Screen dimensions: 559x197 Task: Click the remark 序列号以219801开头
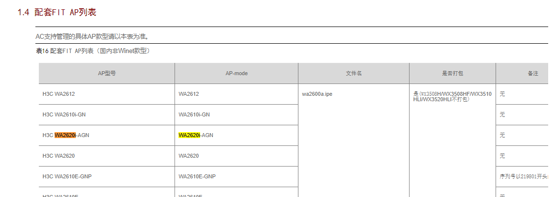pyautogui.click(x=524, y=176)
